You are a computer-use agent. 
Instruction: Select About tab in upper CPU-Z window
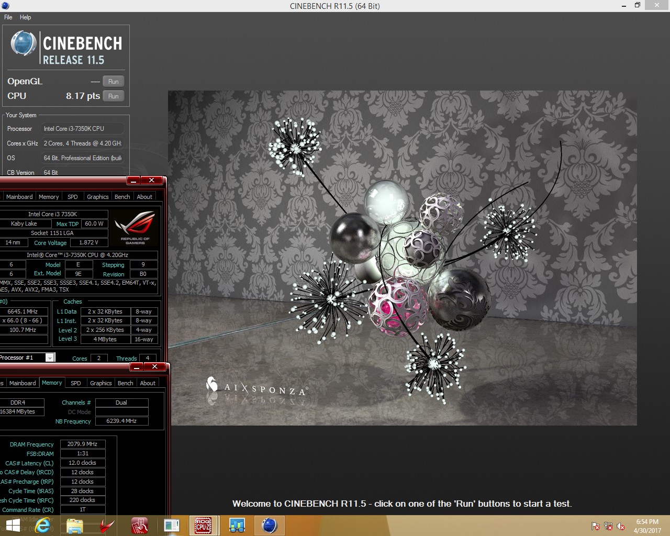pyautogui.click(x=144, y=197)
